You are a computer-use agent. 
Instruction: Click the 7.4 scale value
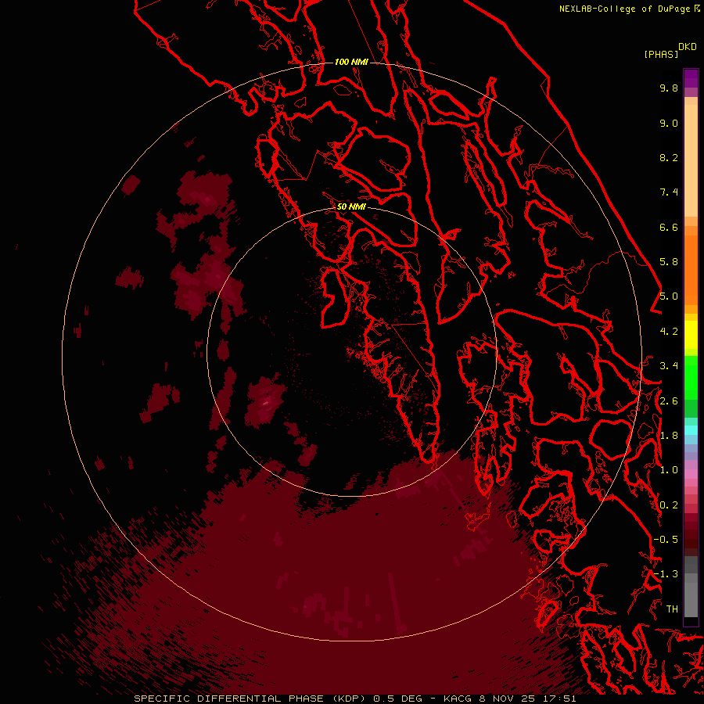tap(669, 192)
